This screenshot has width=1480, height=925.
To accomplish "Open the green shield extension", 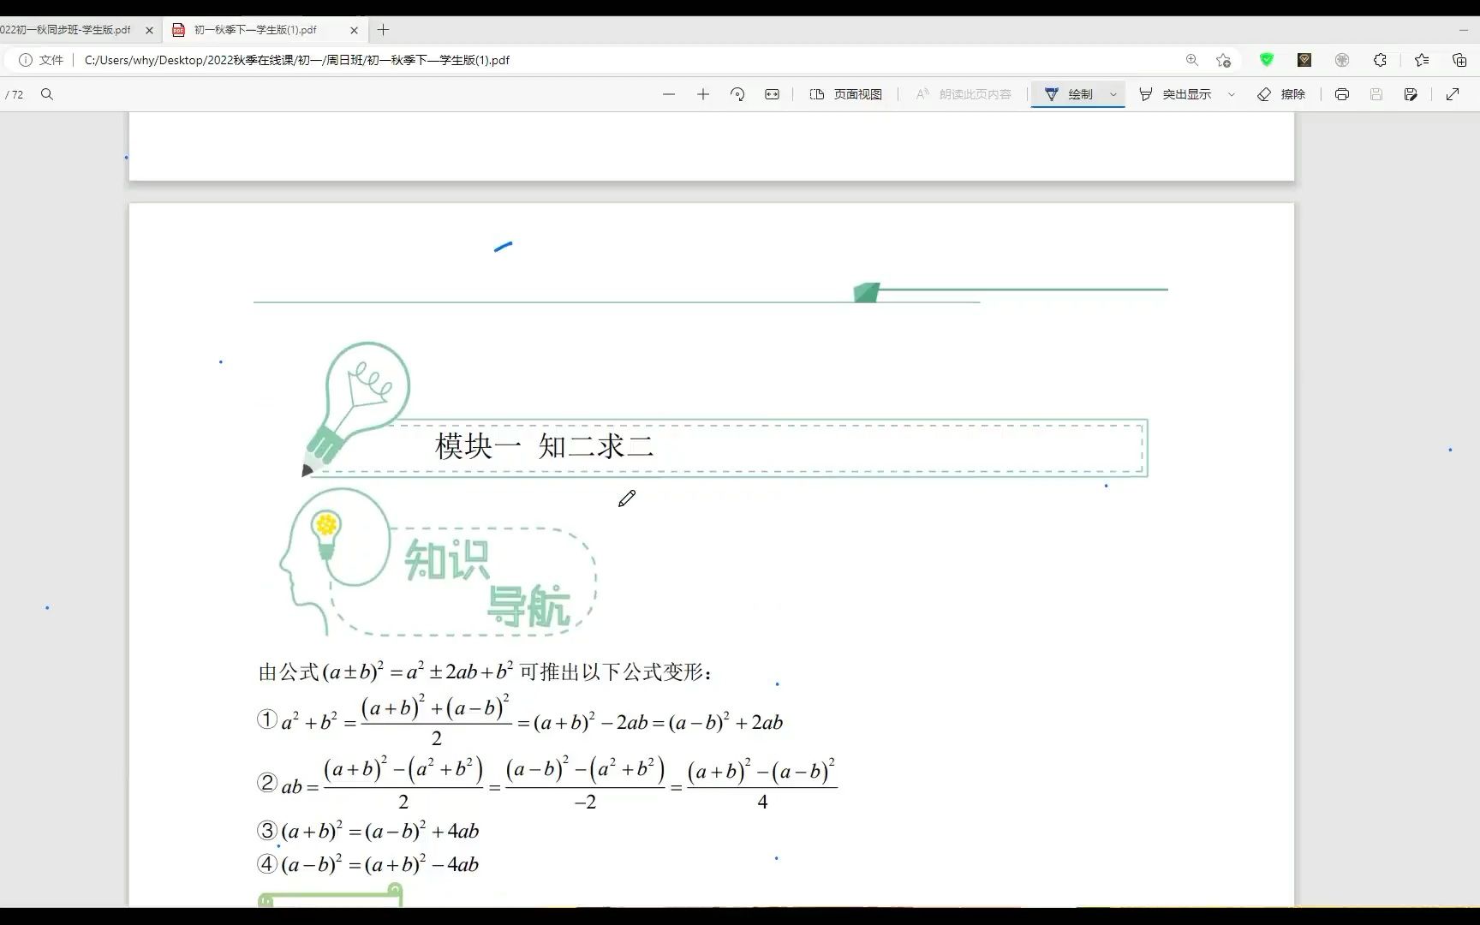I will point(1267,60).
